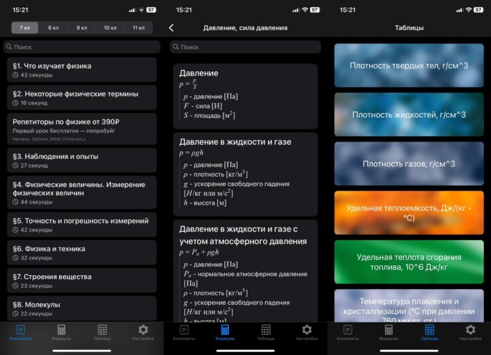Go back using the chevron beside Давление title

coord(171,28)
